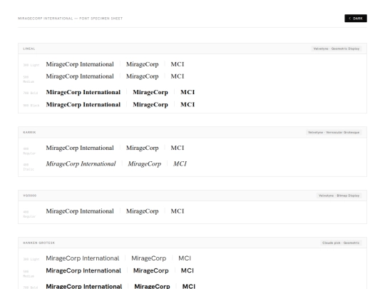The height and width of the screenshot is (289, 385).
Task: Click the 'Velvetyne · Bitmap Display' tag
Action: (x=339, y=196)
